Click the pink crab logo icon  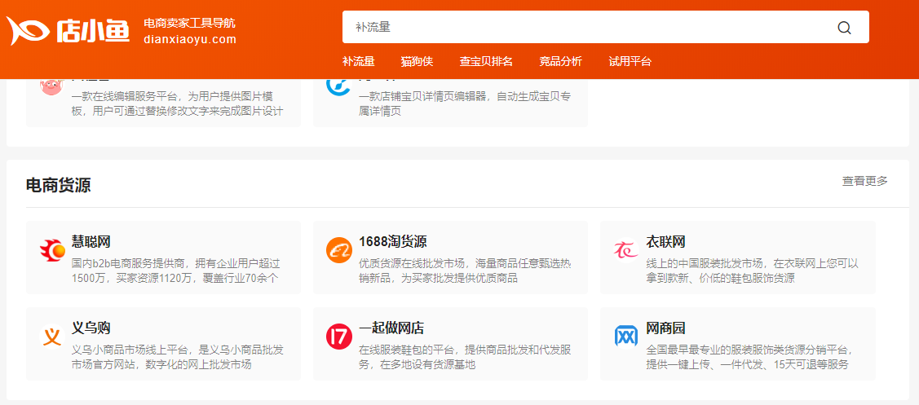[x=51, y=86]
